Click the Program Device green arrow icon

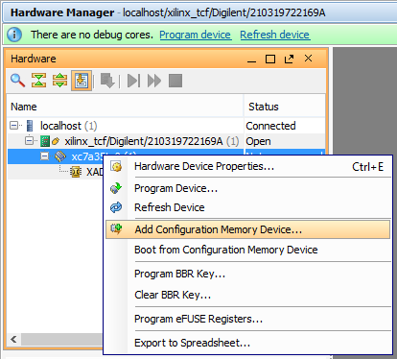pos(116,188)
